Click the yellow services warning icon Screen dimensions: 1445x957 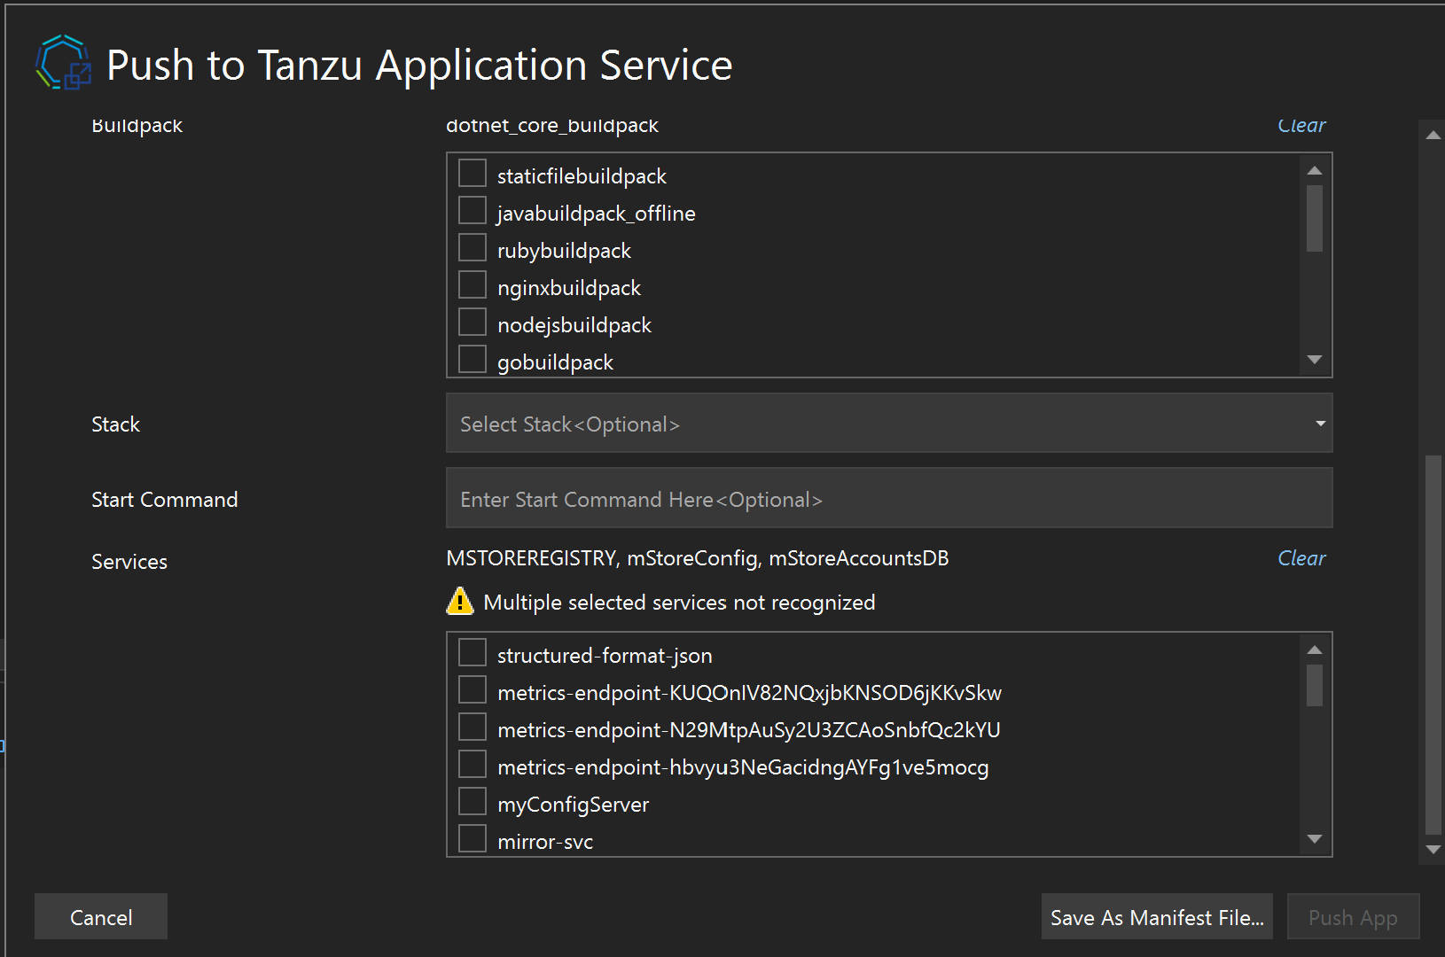[x=460, y=602]
